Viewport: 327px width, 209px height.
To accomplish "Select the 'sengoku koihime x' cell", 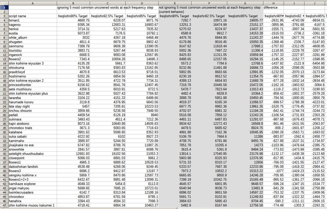I will tap(32, 175).
